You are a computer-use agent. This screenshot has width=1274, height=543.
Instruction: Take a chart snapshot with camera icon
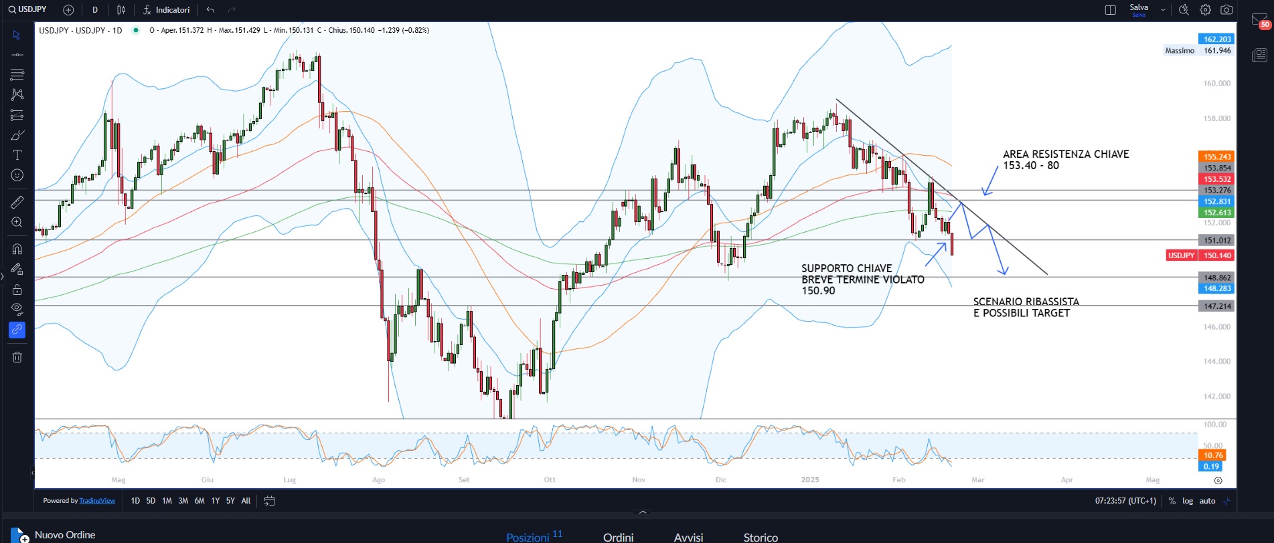(x=1226, y=10)
